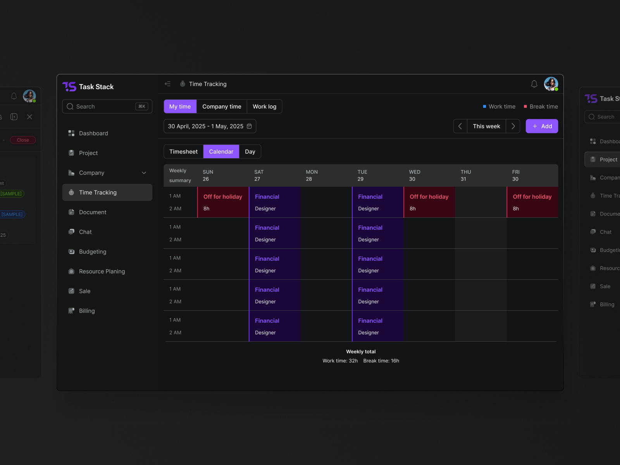This screenshot has height=465, width=620.
Task: Select the Project icon in the sidebar
Action: (71, 153)
